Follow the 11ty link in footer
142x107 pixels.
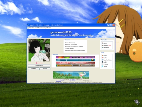[x=70, y=80]
